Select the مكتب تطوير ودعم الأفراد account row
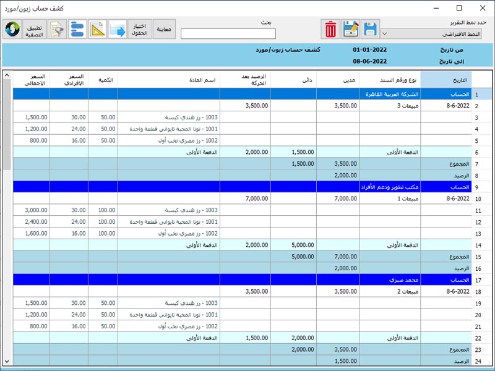Viewport: 495px width, 371px height. pos(247,186)
